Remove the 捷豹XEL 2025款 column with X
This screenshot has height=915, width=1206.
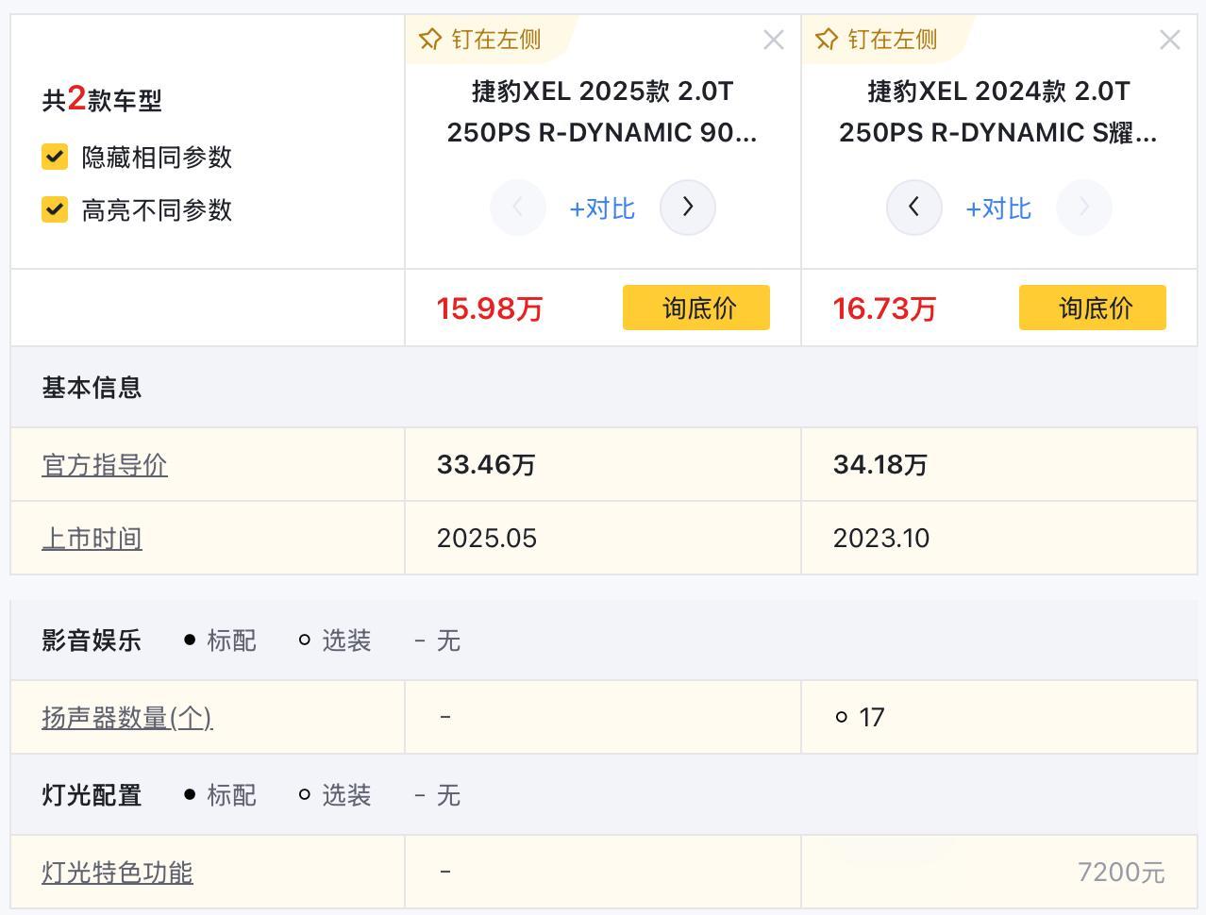[x=774, y=40]
